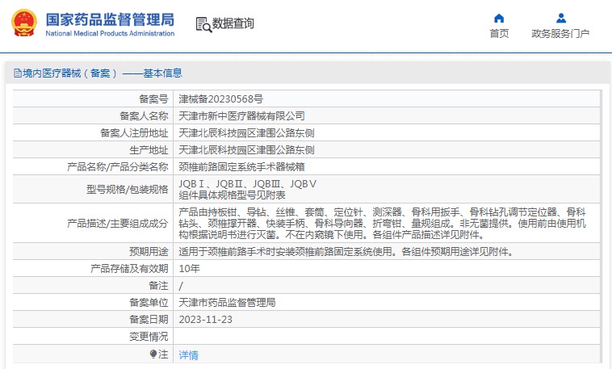Click the 备案号 label cell
Image resolution: width=612 pixels, height=369 pixels.
pos(153,99)
